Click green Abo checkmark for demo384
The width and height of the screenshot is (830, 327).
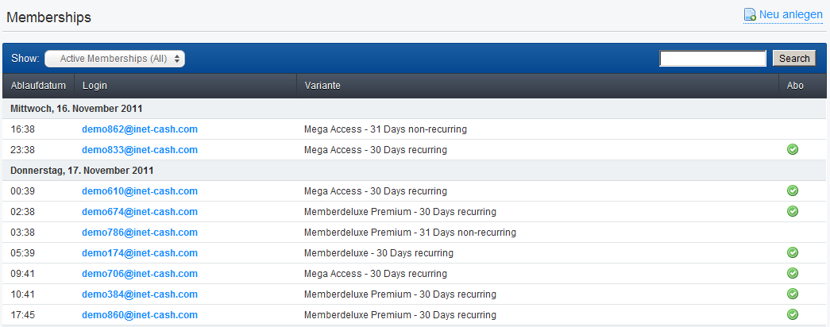pos(793,294)
